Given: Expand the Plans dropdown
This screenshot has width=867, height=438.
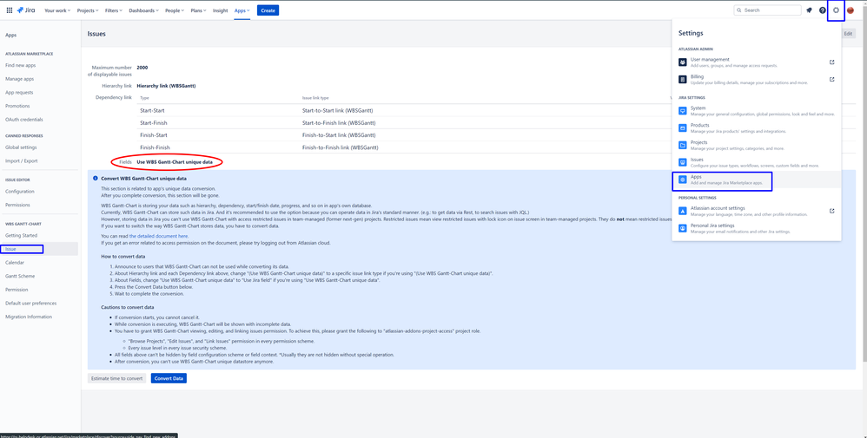Looking at the screenshot, I should point(199,10).
